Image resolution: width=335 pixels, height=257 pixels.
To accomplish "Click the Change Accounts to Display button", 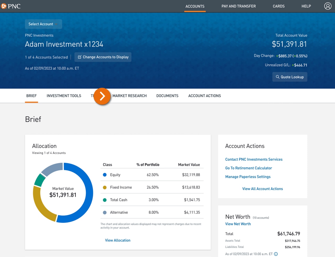I will [103, 57].
